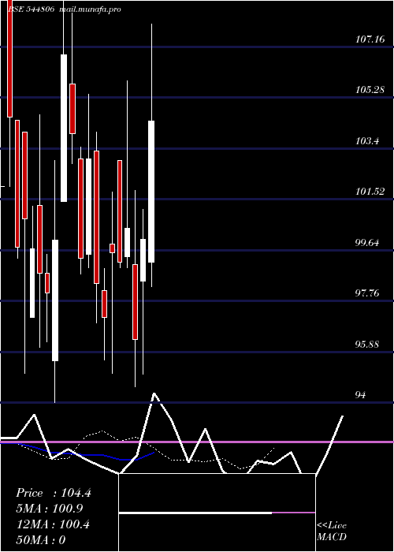394x552 pixels.
Task: Click the mail.munafa.pro watermark text
Action: click(x=90, y=9)
